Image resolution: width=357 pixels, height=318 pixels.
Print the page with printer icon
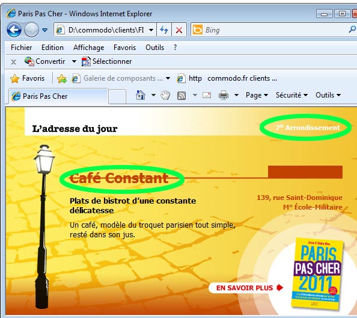point(224,95)
